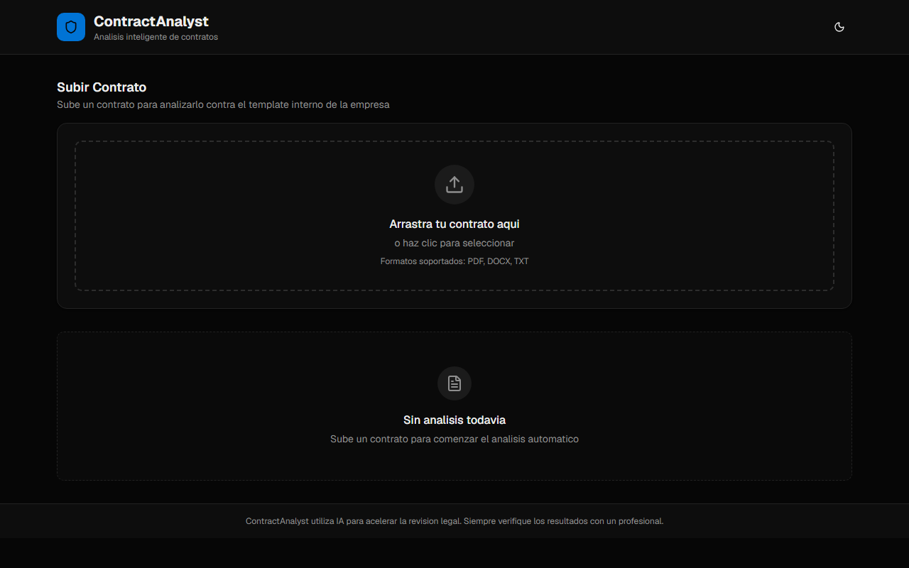This screenshot has height=568, width=909.
Task: Click 'Sin analisis todavia' heading
Action: coord(454,420)
